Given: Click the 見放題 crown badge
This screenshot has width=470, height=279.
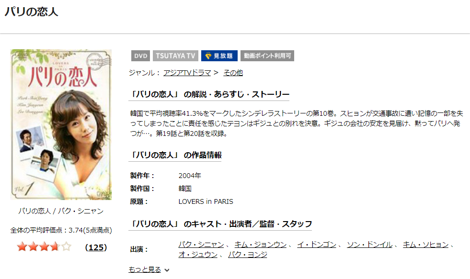Looking at the screenshot, I should [x=219, y=56].
